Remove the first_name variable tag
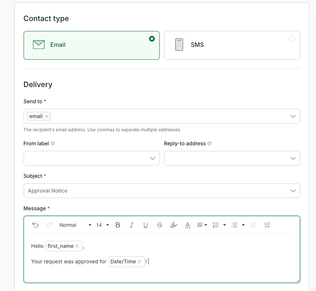This screenshot has width=316, height=291. 77,246
